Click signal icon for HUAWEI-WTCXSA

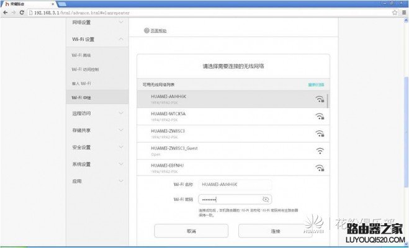[320, 116]
